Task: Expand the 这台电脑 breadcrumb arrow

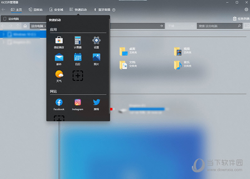Action: click(45, 26)
